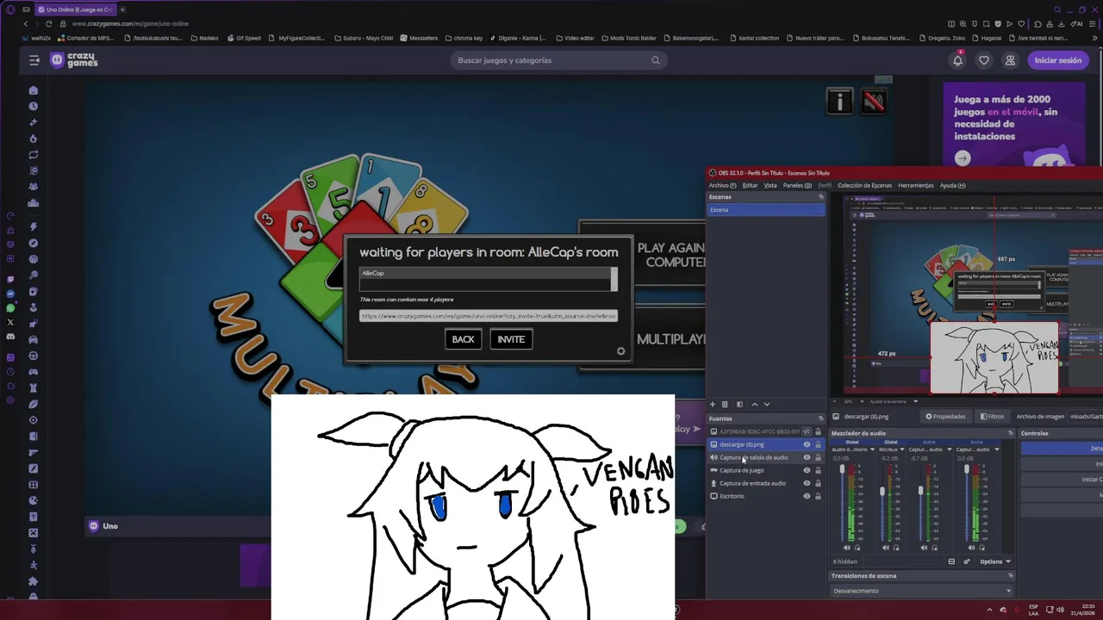This screenshot has width=1103, height=620.
Task: Click Iniciar sesión on CrazyGames
Action: (x=1057, y=60)
